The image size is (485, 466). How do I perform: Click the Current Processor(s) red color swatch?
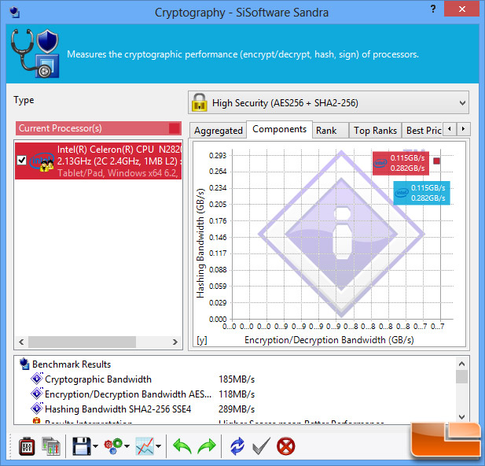[x=175, y=128]
